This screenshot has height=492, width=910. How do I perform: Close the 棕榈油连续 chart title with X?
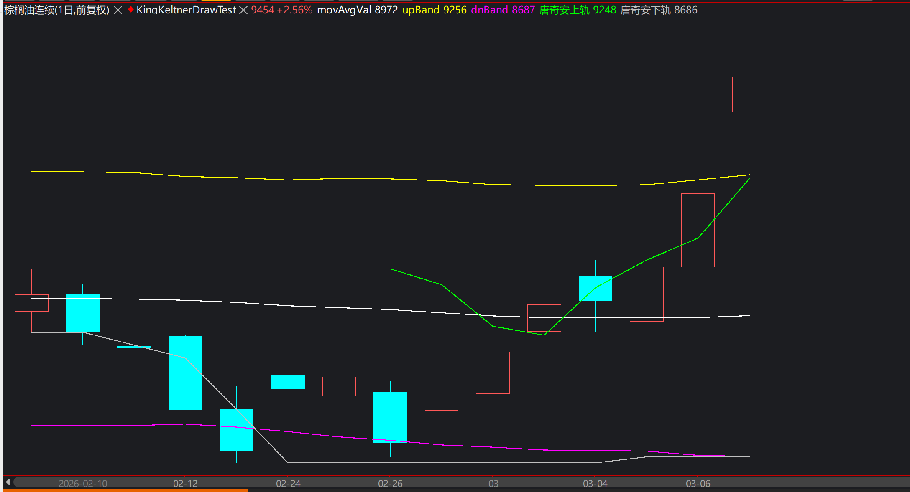coord(118,10)
